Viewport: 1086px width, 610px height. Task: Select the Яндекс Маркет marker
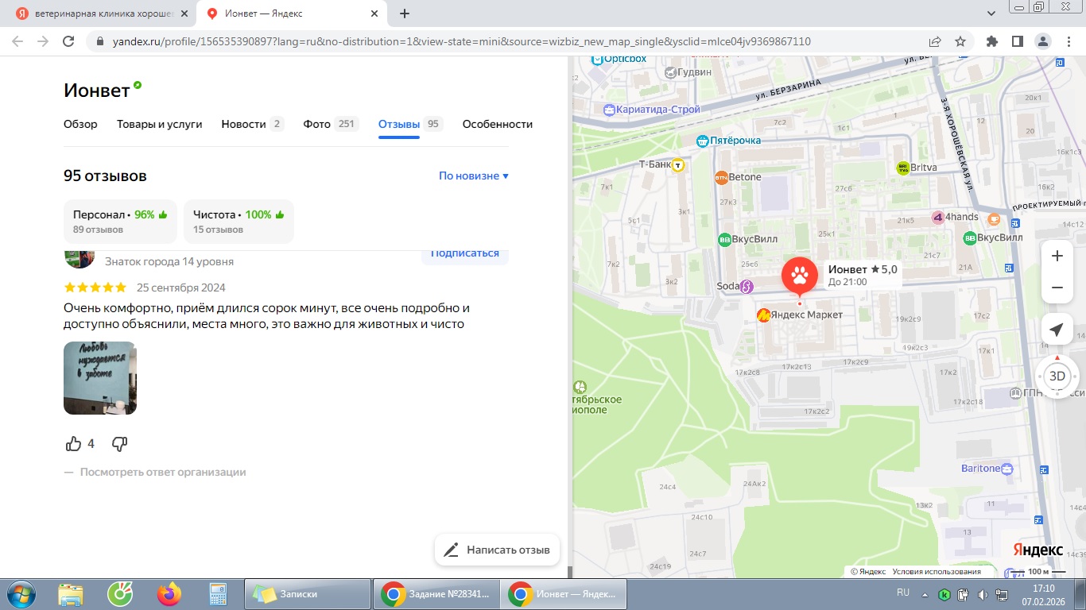tap(763, 315)
